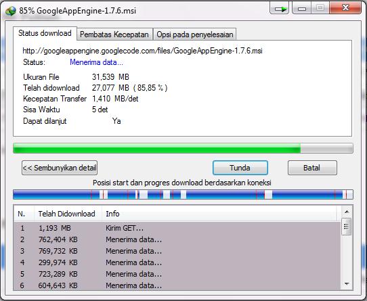Sort by Telah Didownload column header
The height and width of the screenshot is (301, 367).
[x=68, y=214]
